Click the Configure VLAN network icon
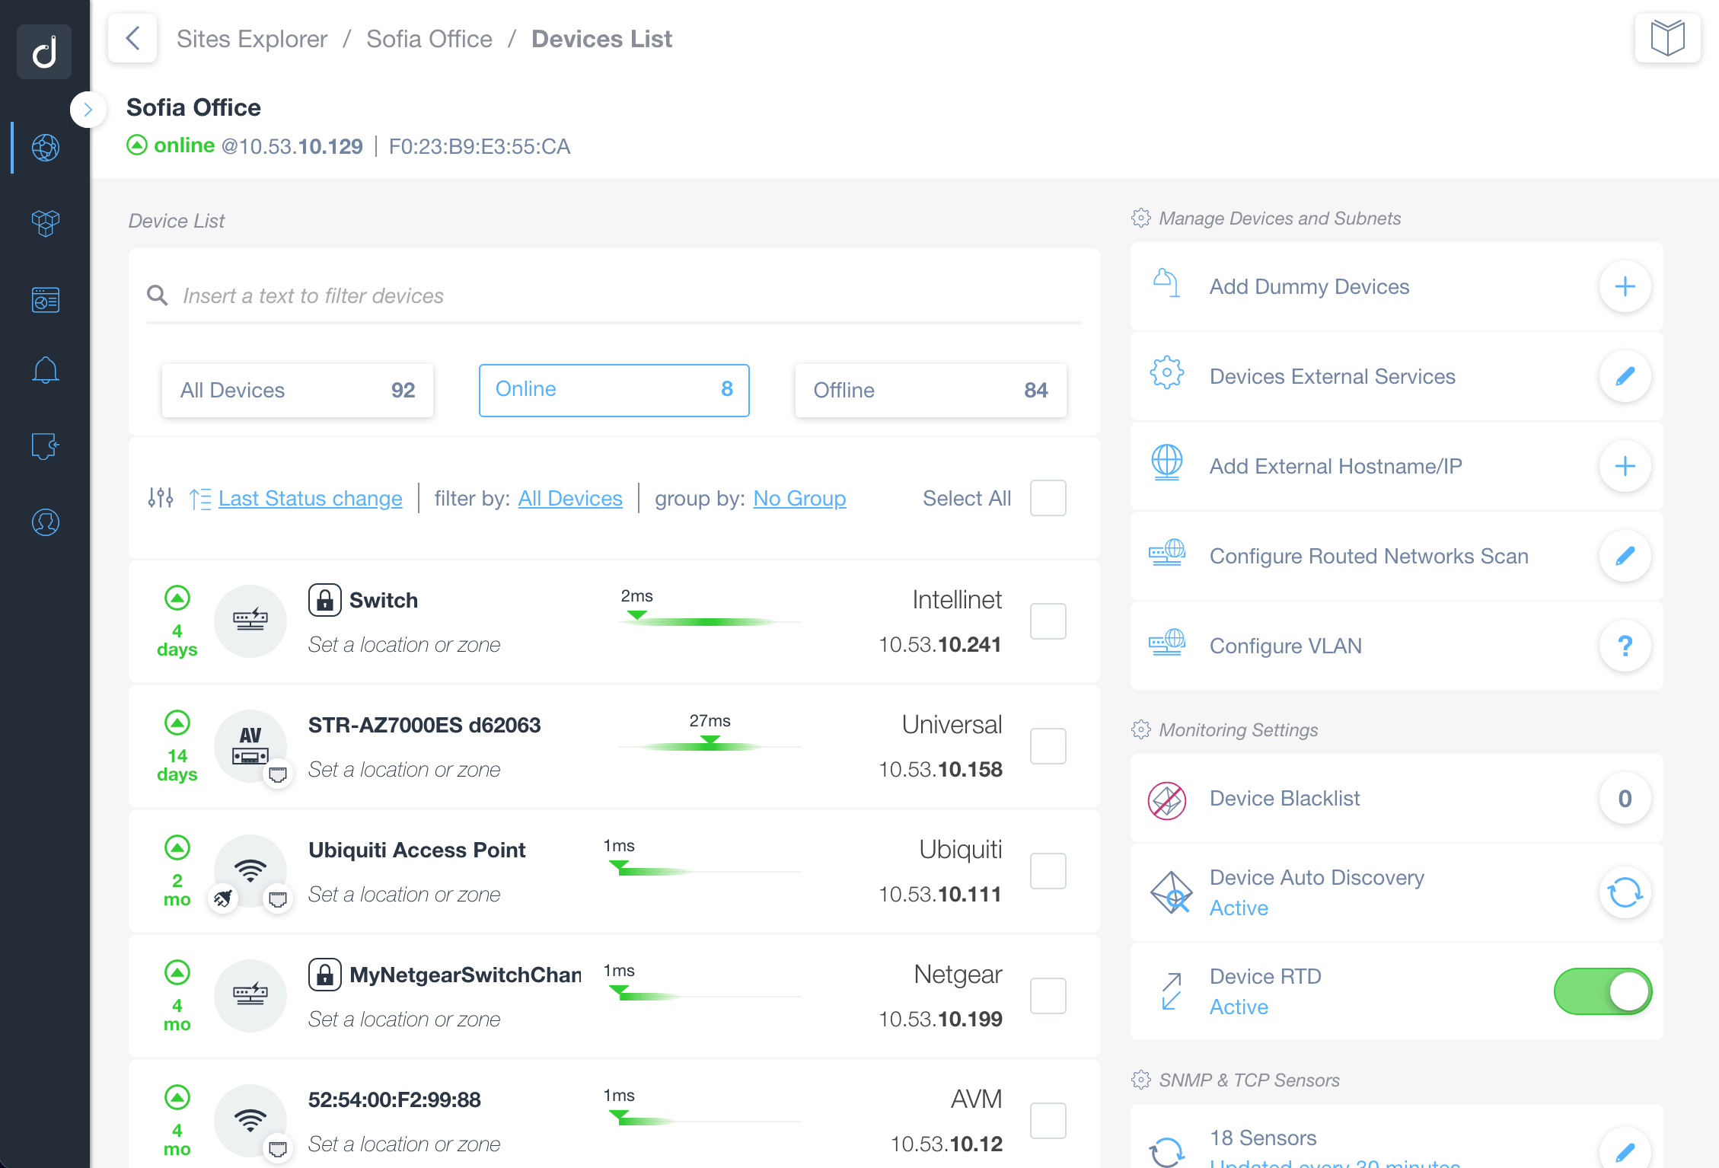Viewport: 1719px width, 1168px height. point(1166,642)
